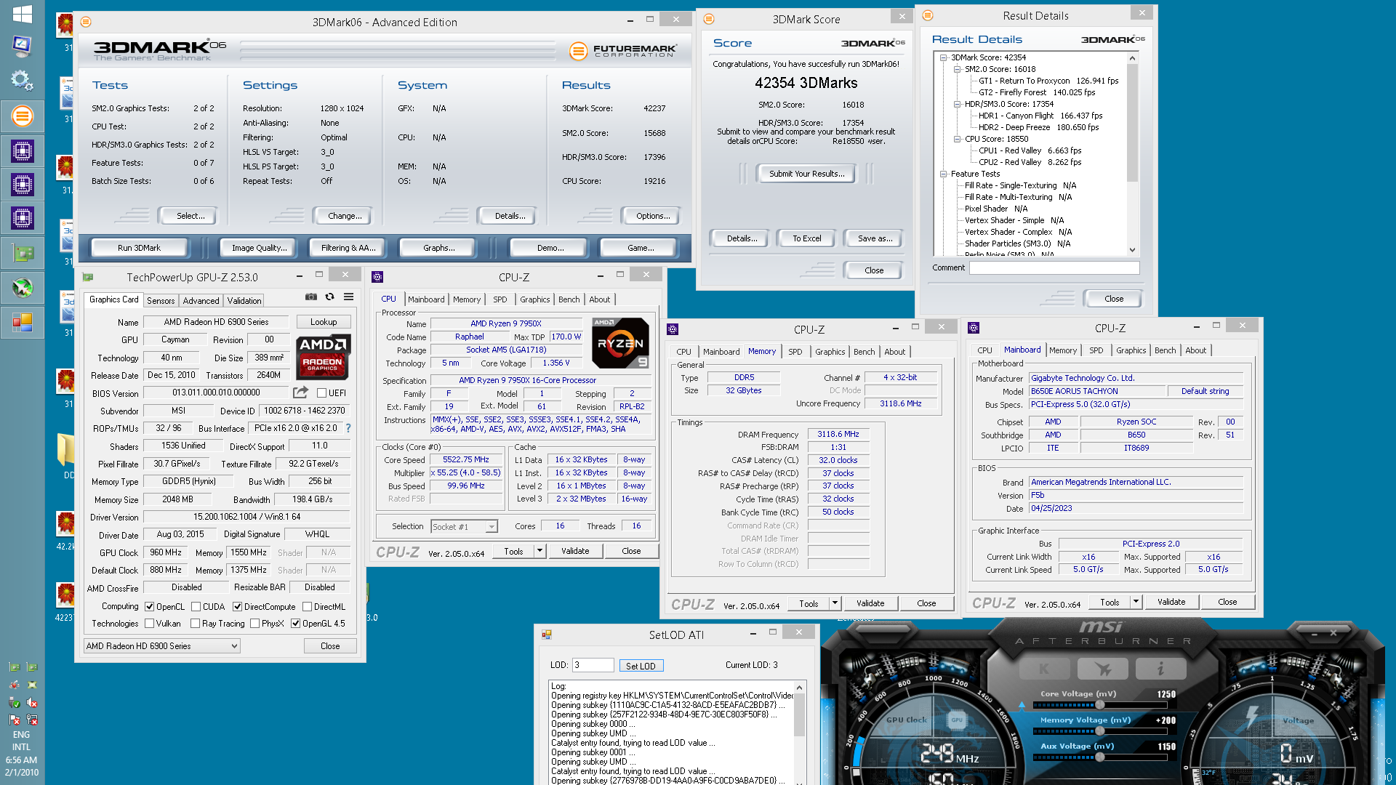Toggle the DirectCompute checkbox

tap(237, 607)
